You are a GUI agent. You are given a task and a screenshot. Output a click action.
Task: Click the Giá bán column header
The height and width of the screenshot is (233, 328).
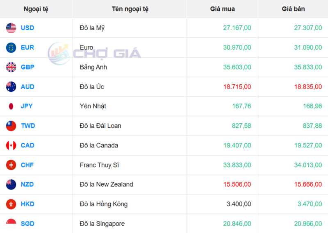293,9
